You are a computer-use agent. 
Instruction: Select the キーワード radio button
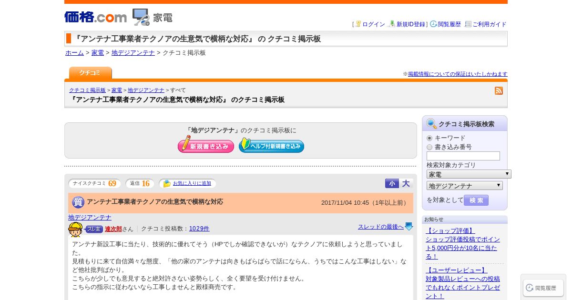click(x=429, y=138)
